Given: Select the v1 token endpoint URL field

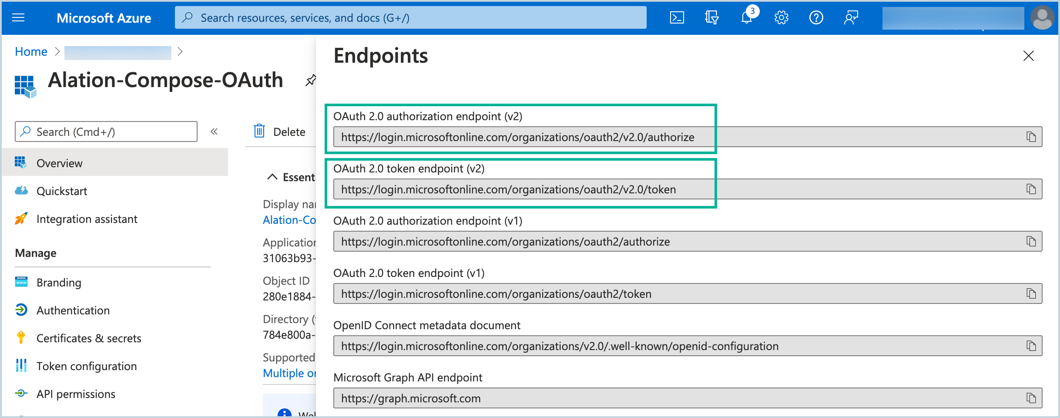Looking at the screenshot, I should tap(688, 293).
